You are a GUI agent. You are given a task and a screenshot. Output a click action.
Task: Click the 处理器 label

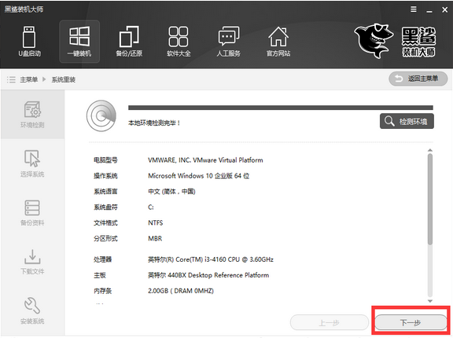[102, 259]
